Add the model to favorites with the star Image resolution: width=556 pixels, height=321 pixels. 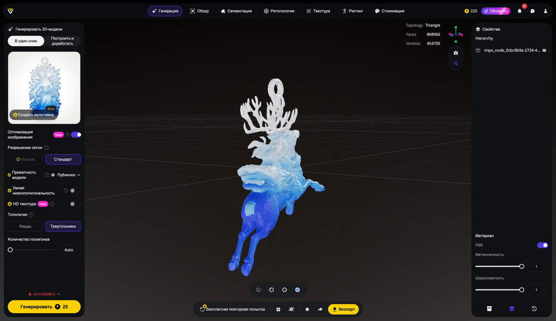pos(307,309)
